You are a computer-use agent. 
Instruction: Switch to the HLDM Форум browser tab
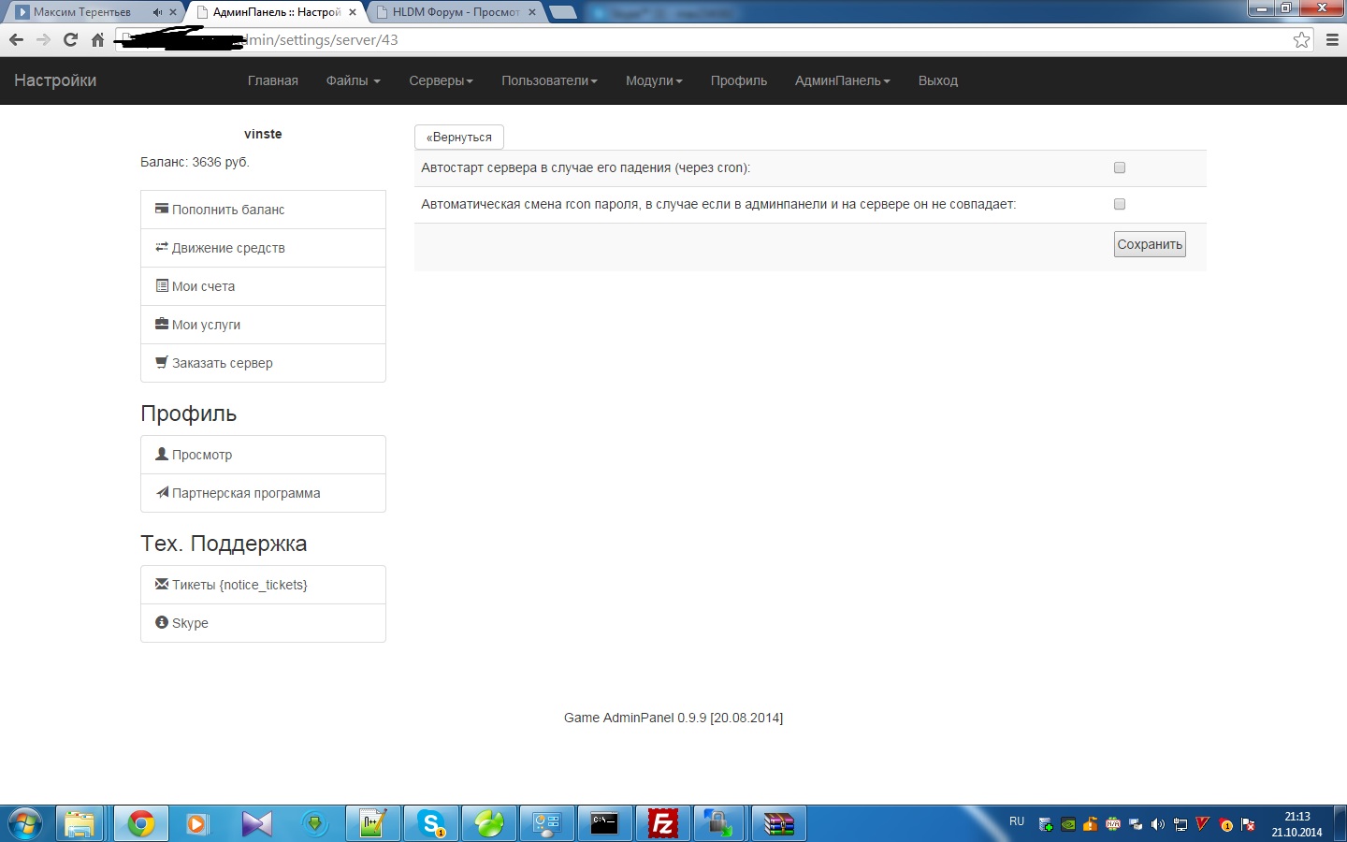tap(455, 12)
